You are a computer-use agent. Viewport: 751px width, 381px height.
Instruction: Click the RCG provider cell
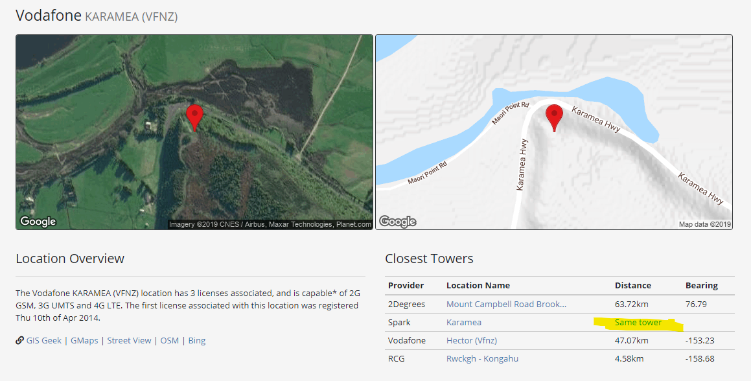(396, 358)
